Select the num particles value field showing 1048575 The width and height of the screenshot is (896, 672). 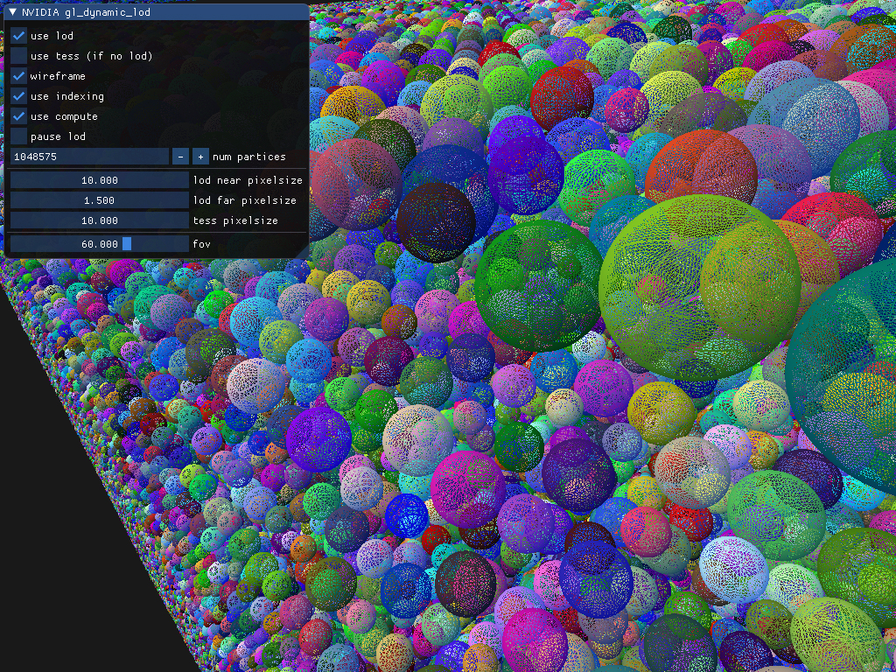click(87, 157)
